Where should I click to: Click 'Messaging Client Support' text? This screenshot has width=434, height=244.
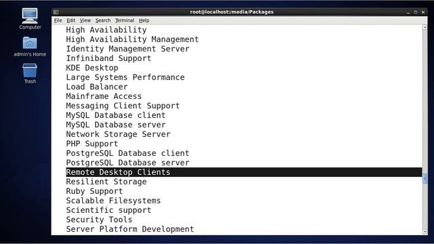[123, 106]
